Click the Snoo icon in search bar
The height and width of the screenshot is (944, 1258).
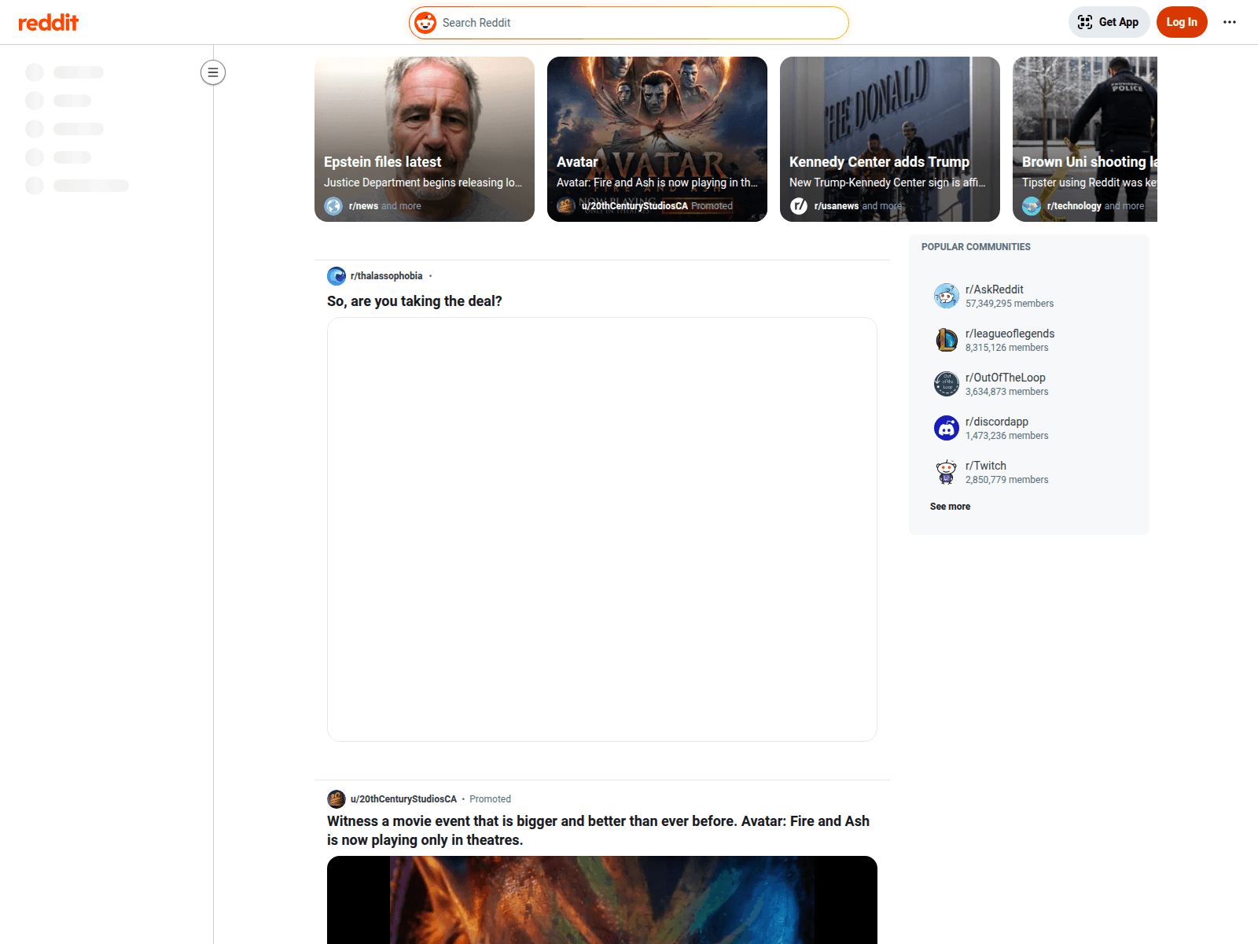coord(425,23)
